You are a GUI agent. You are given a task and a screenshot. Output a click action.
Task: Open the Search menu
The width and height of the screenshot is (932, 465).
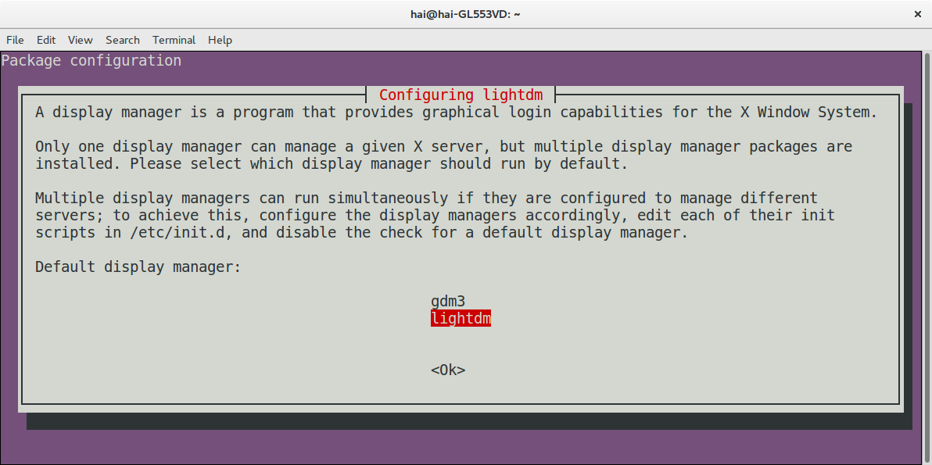click(123, 40)
